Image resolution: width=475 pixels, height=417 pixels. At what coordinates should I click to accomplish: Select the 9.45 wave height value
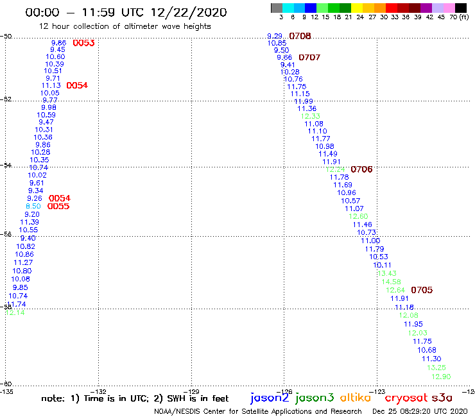[x=58, y=49]
